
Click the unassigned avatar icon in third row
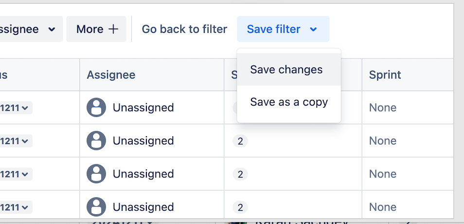point(96,174)
